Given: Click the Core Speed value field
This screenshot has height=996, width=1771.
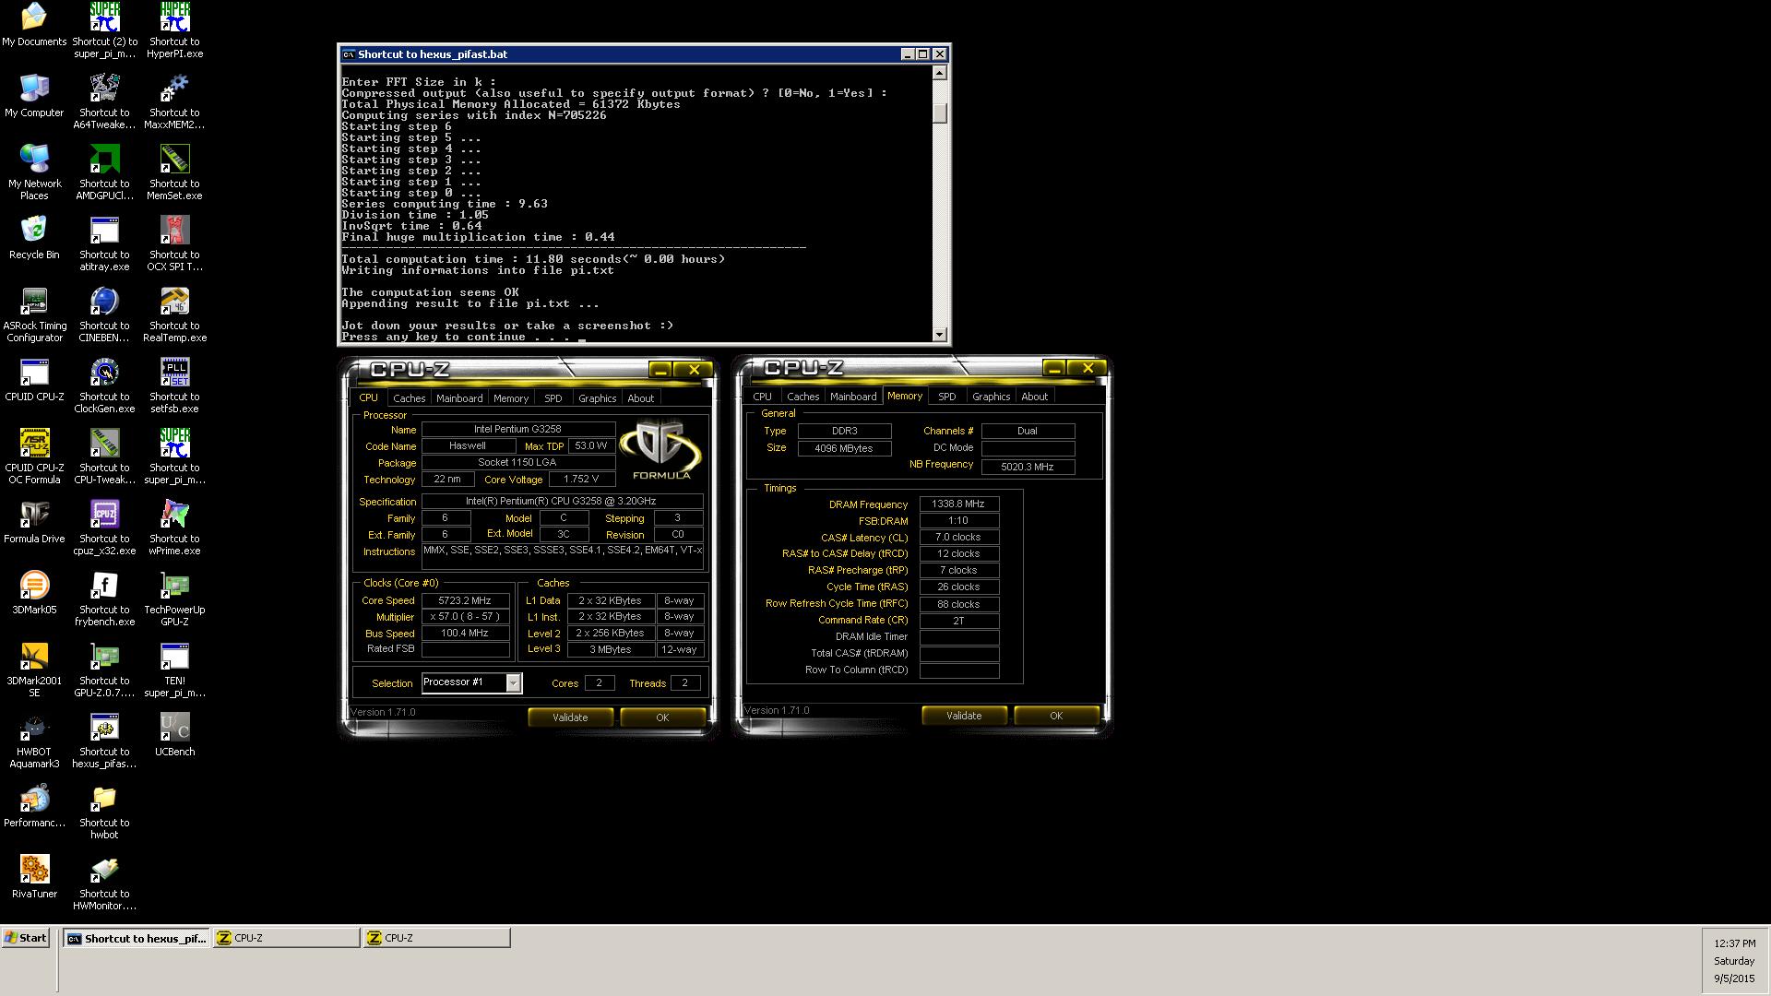Looking at the screenshot, I should [465, 600].
